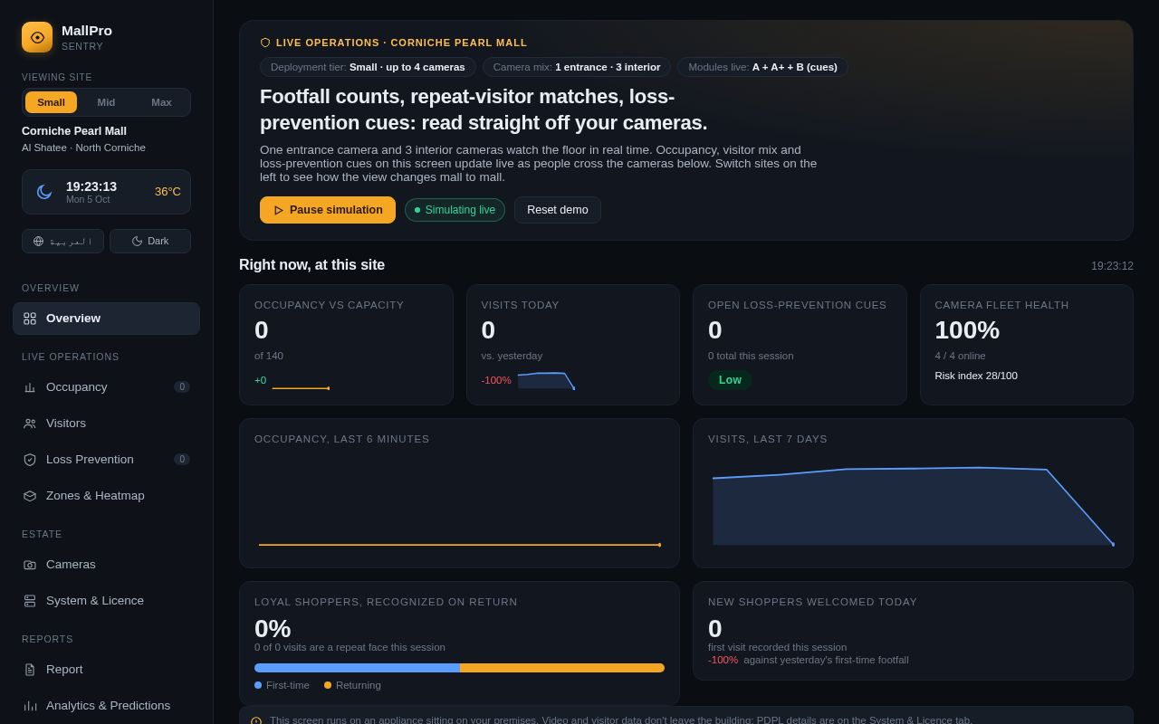The image size is (1159, 724).
Task: Click the Visits Today sparkline
Action: tap(546, 380)
